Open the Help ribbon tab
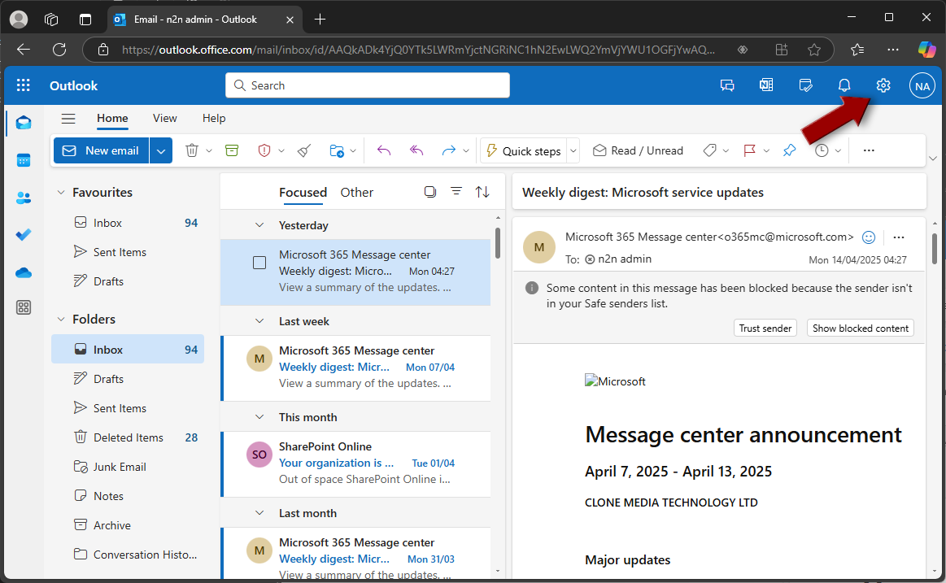This screenshot has height=583, width=946. (214, 119)
